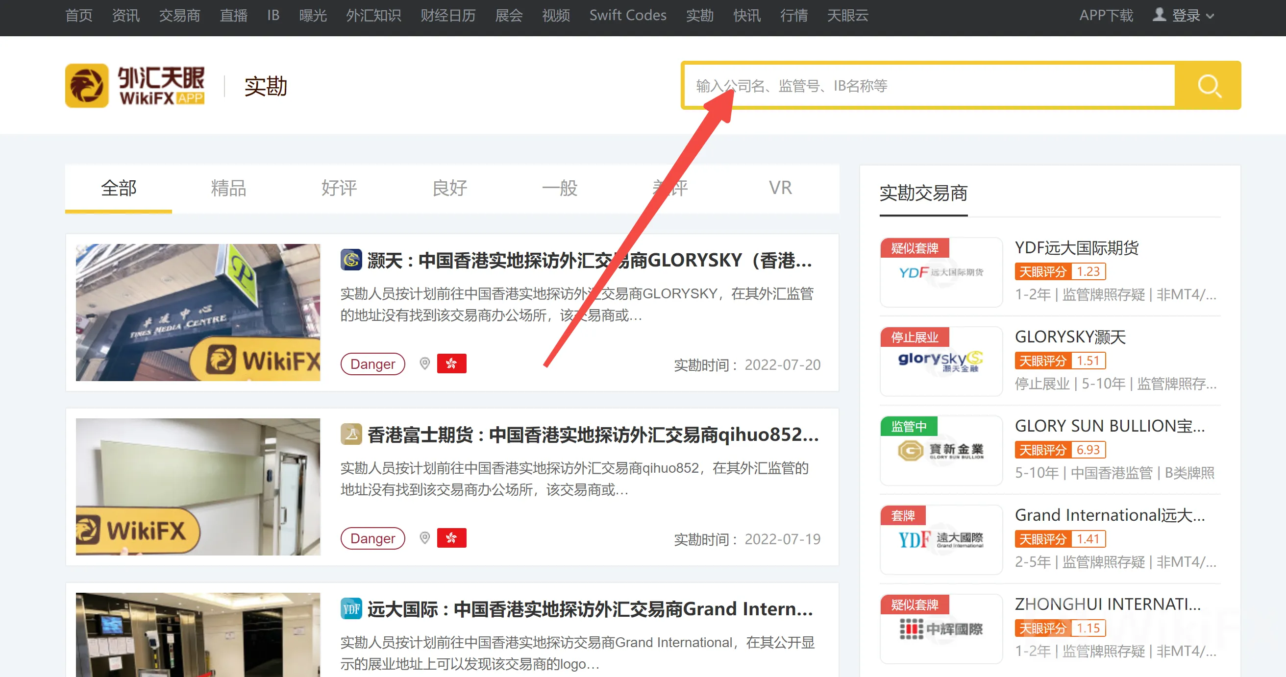Open GLORY SUN BULLION宝... broker name link

1110,426
